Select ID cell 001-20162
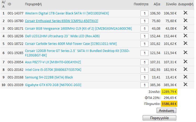Screen dimensions: 196x122 (x=16, y=70)
